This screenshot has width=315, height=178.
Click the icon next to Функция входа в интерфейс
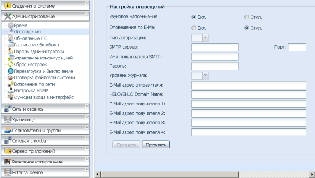pyautogui.click(x=11, y=97)
